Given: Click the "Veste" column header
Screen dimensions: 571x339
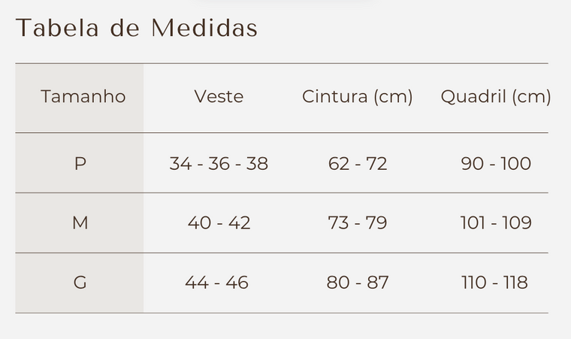Looking at the screenshot, I should click(x=219, y=97).
